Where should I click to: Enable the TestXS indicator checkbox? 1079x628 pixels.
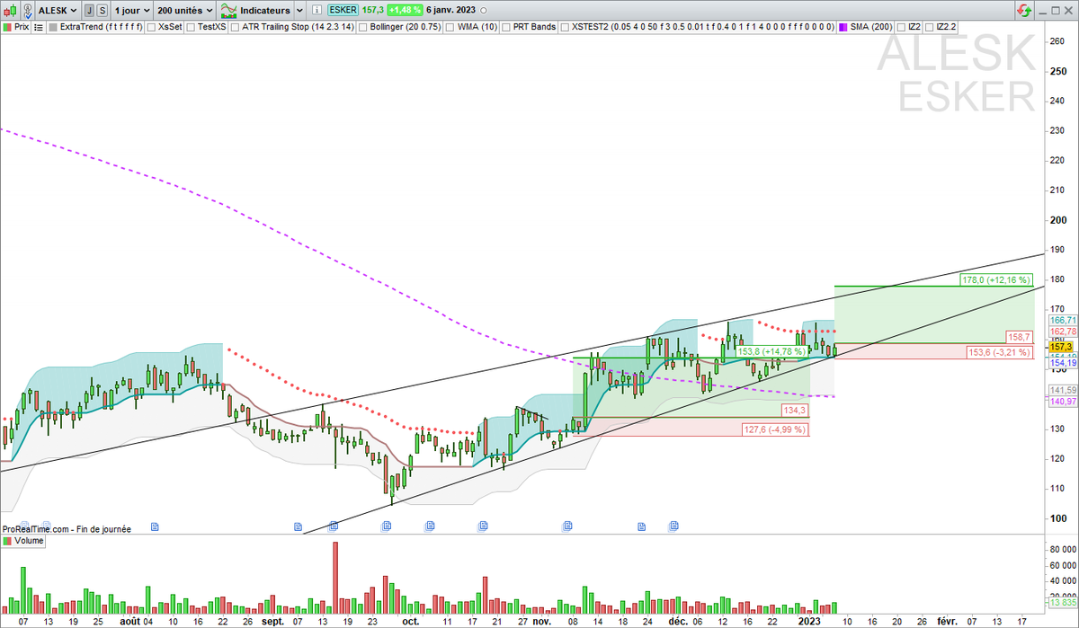coord(192,27)
